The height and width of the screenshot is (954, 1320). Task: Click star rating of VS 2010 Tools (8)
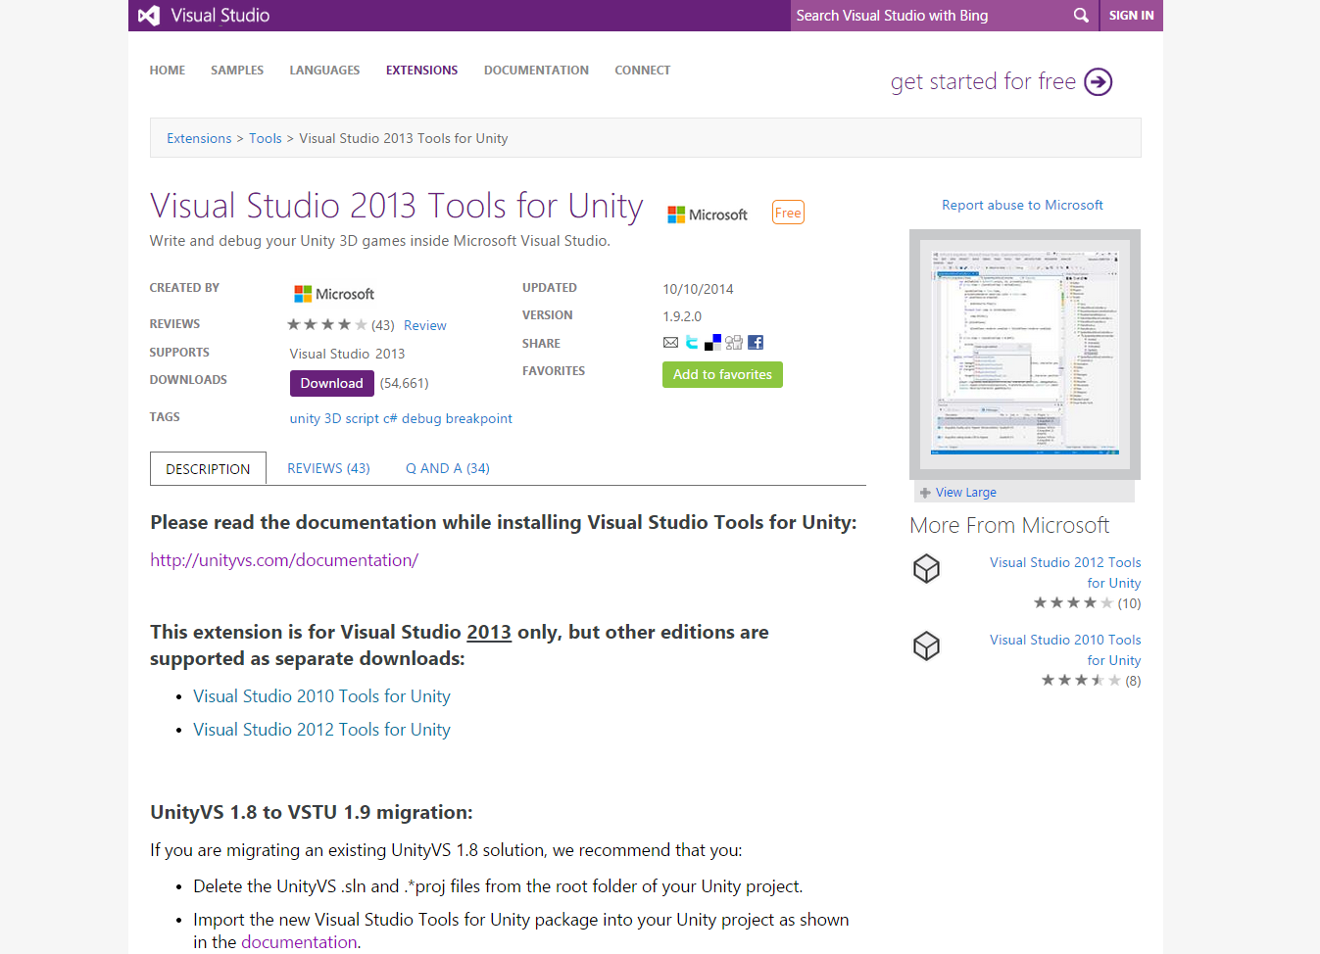(1081, 680)
